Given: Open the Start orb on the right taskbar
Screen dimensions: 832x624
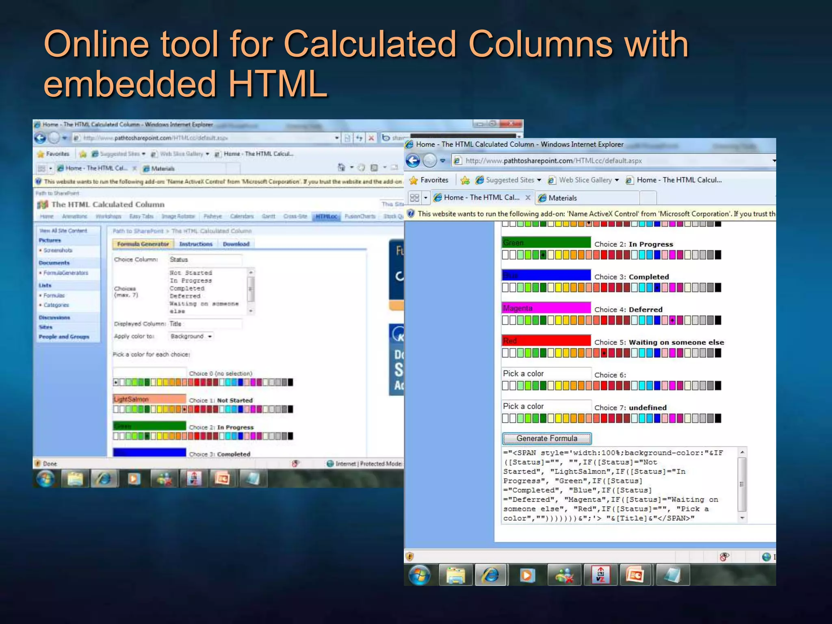Looking at the screenshot, I should coord(420,575).
